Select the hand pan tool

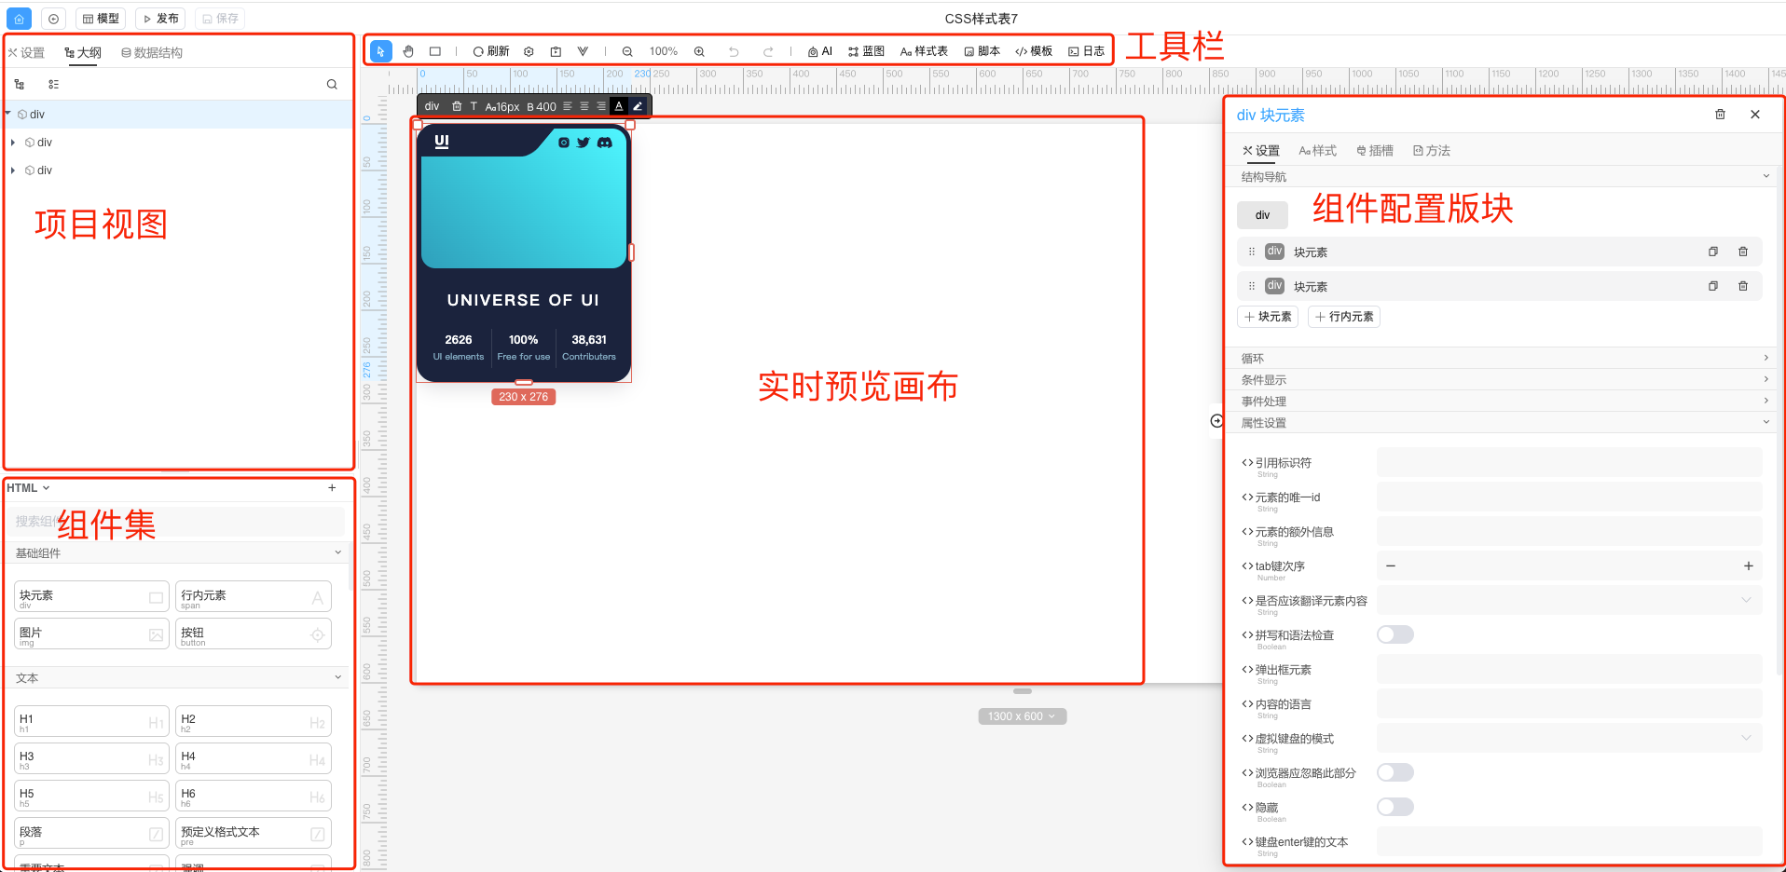pyautogui.click(x=408, y=51)
